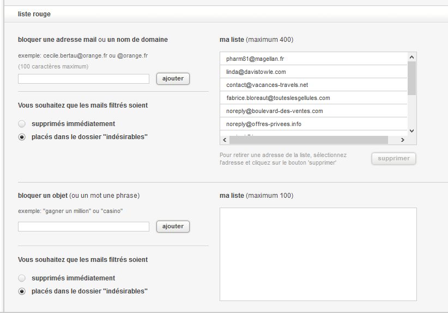This screenshot has width=448, height=313.
Task: Click the scroll-down arrow of the address list
Action: [x=411, y=130]
